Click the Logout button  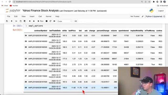tap(161, 11)
